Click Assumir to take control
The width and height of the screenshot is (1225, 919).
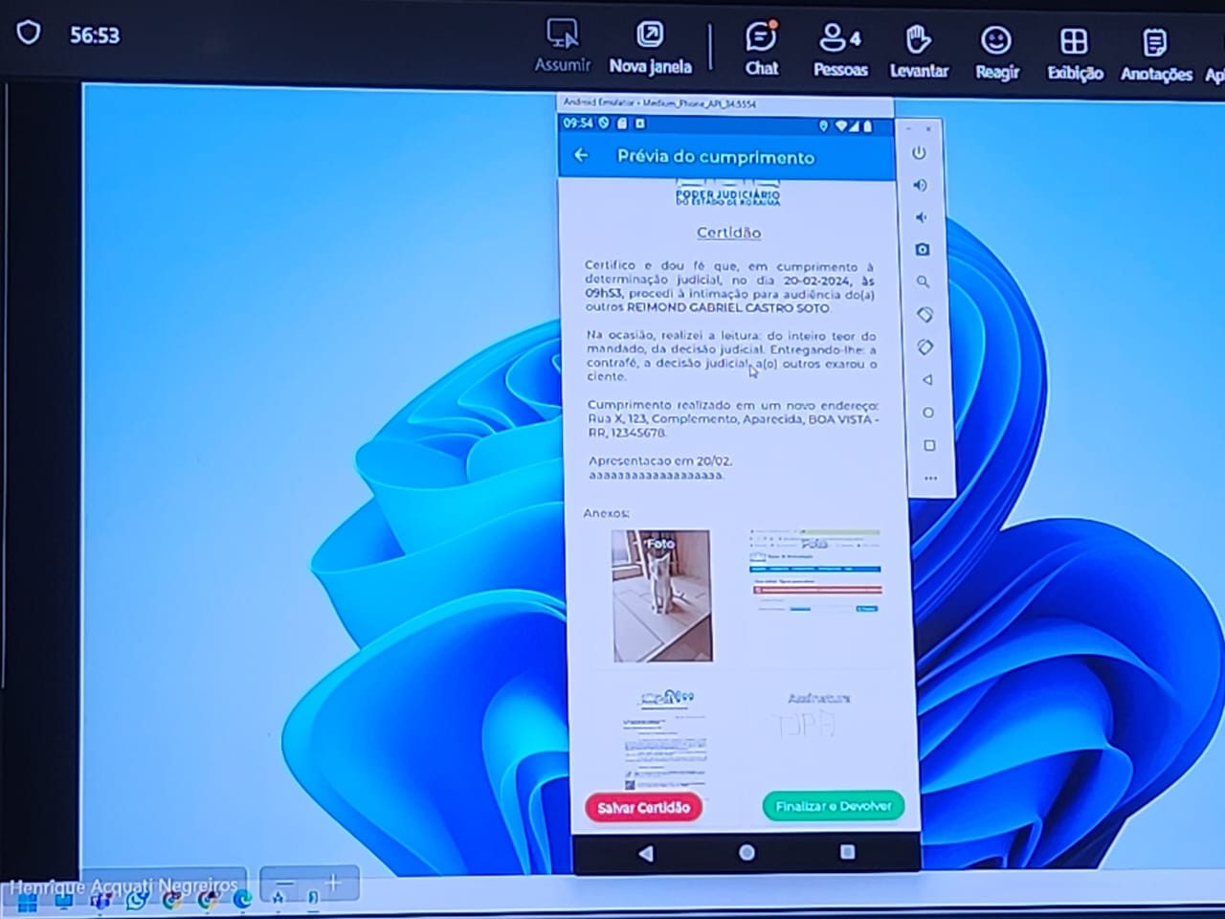point(562,45)
